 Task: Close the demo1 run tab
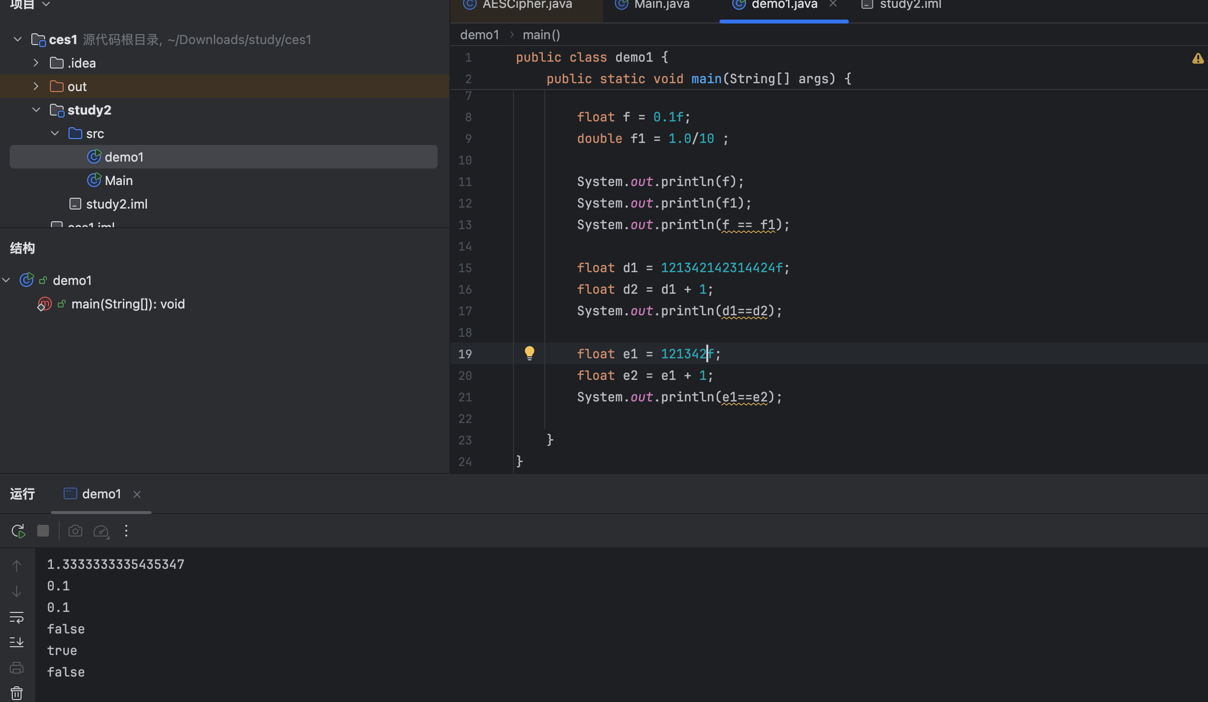pos(137,494)
